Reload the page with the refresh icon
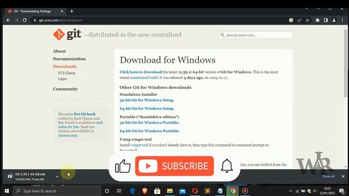 tap(25, 20)
